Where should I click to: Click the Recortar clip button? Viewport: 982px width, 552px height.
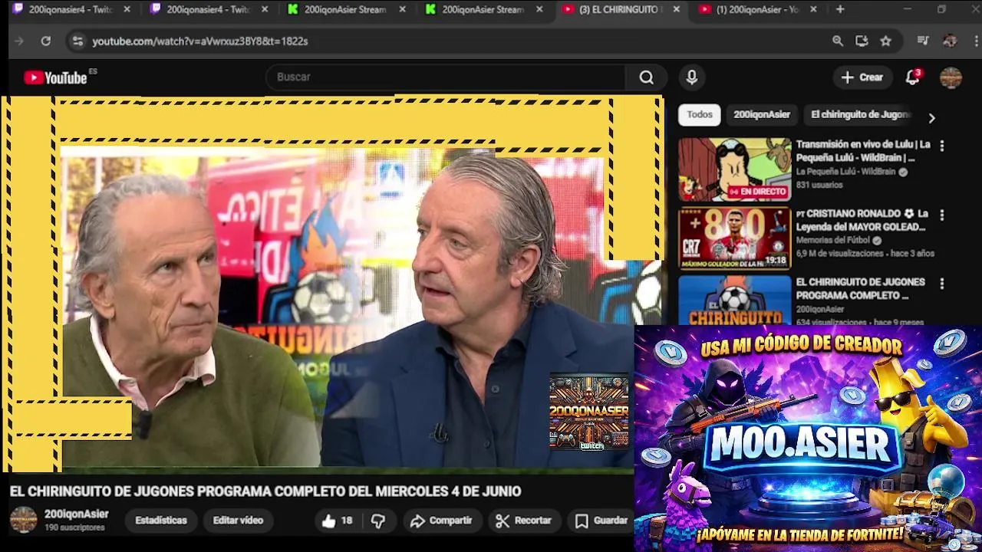(x=524, y=521)
